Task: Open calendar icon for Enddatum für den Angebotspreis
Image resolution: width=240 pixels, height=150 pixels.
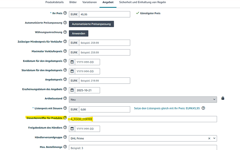Action: tap(72, 62)
